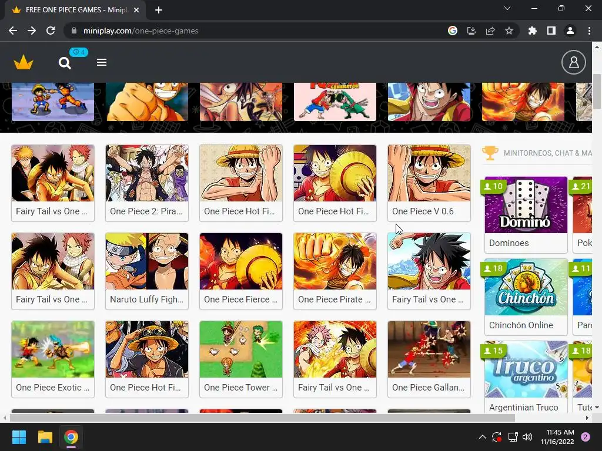Click the Miniplay crown logo
This screenshot has height=451, width=602.
24,62
